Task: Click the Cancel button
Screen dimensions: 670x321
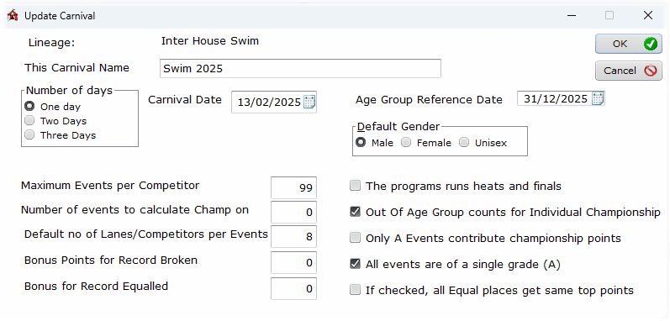Action: point(629,71)
